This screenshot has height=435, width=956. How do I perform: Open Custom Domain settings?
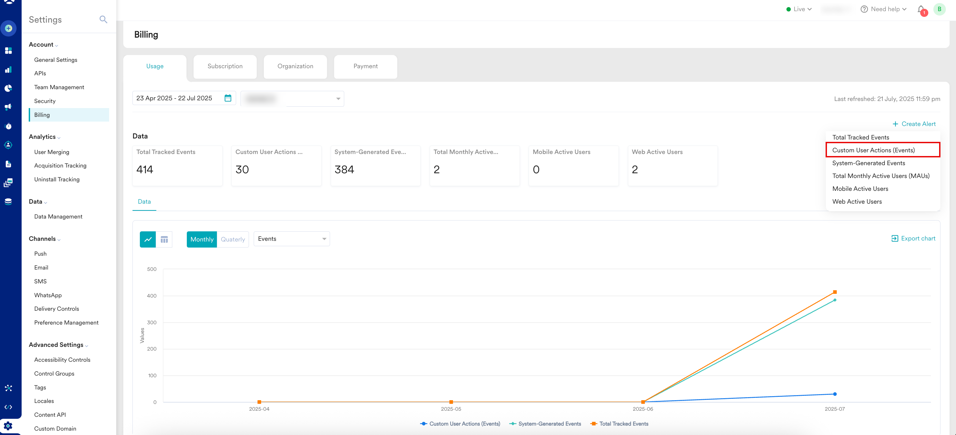pyautogui.click(x=55, y=429)
